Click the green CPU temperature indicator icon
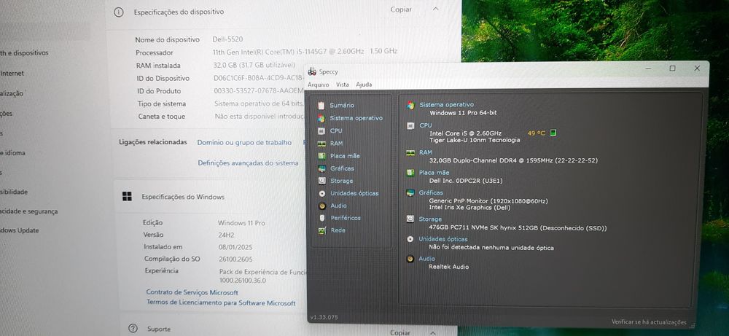729x336 pixels. [x=553, y=133]
